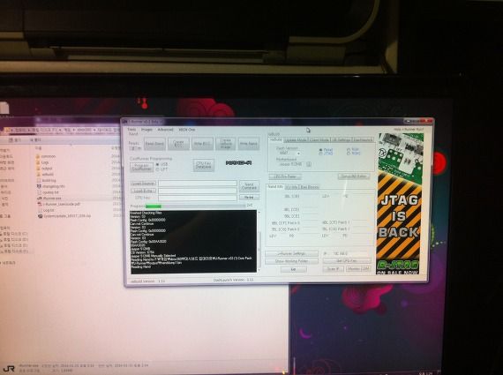Image resolution: width=503 pixels, height=375 pixels.
Task: Open the XBOX One menu
Action: (x=187, y=130)
